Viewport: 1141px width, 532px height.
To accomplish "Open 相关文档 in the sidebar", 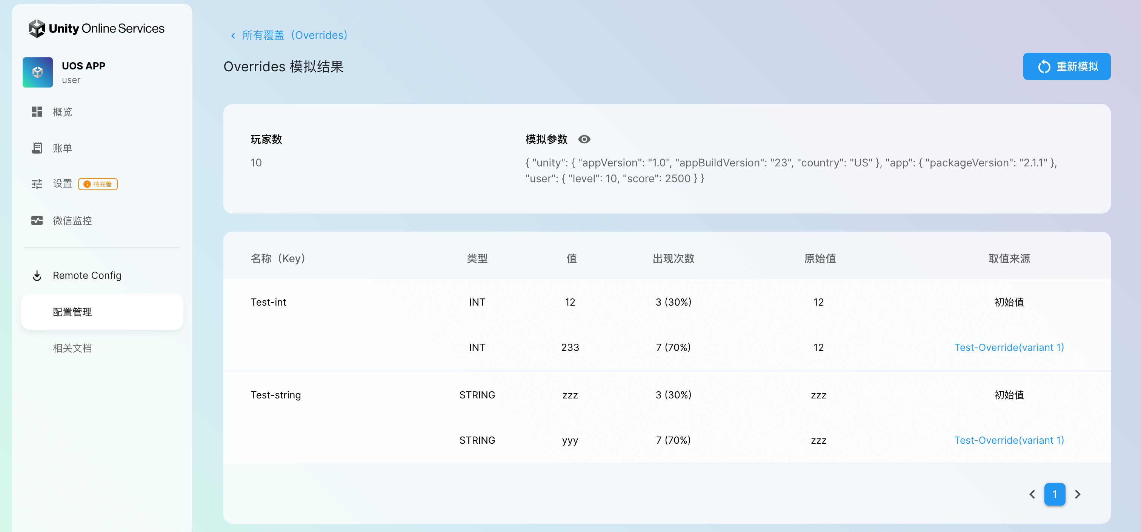I will coord(72,348).
